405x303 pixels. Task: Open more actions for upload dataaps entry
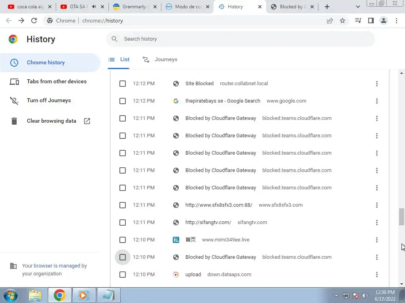tap(377, 275)
